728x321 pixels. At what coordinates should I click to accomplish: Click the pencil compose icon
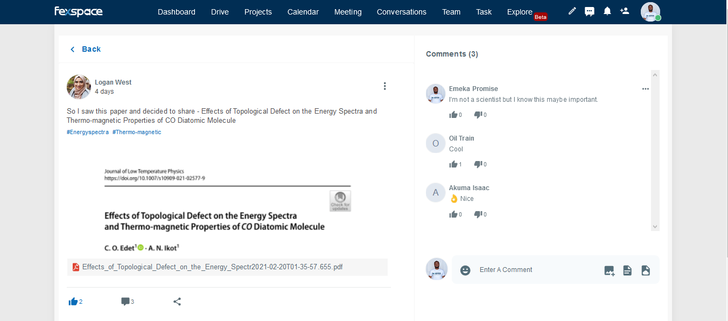click(x=572, y=11)
